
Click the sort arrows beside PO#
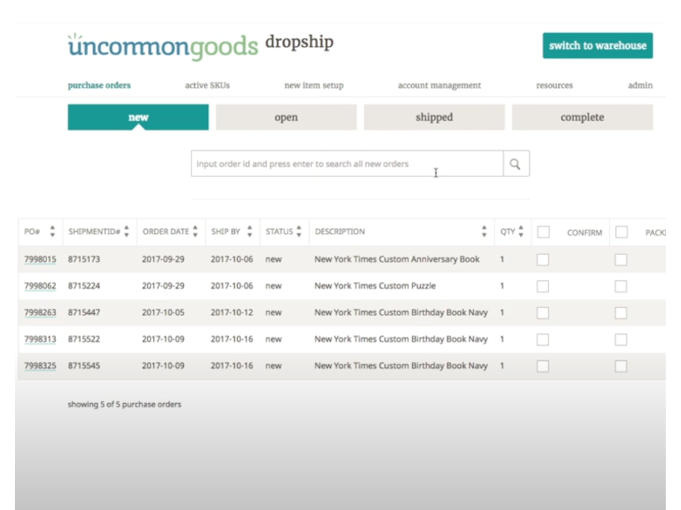click(53, 231)
